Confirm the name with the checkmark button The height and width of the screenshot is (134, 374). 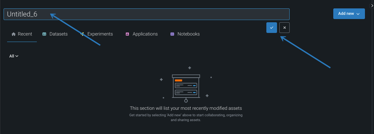[x=272, y=28]
